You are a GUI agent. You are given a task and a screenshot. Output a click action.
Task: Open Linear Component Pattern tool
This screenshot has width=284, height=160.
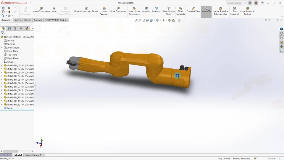86,10
